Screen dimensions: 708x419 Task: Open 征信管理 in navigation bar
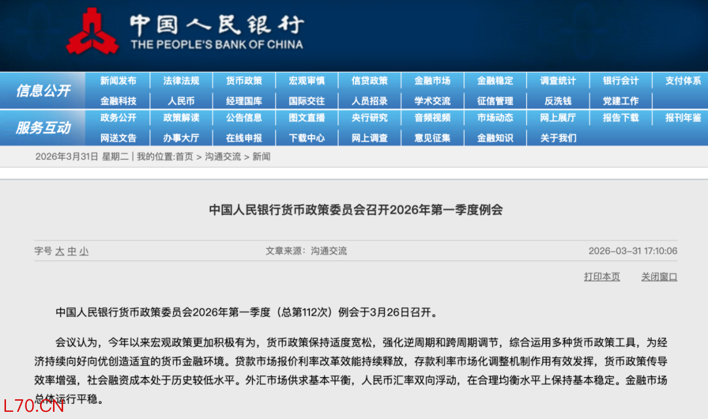495,101
